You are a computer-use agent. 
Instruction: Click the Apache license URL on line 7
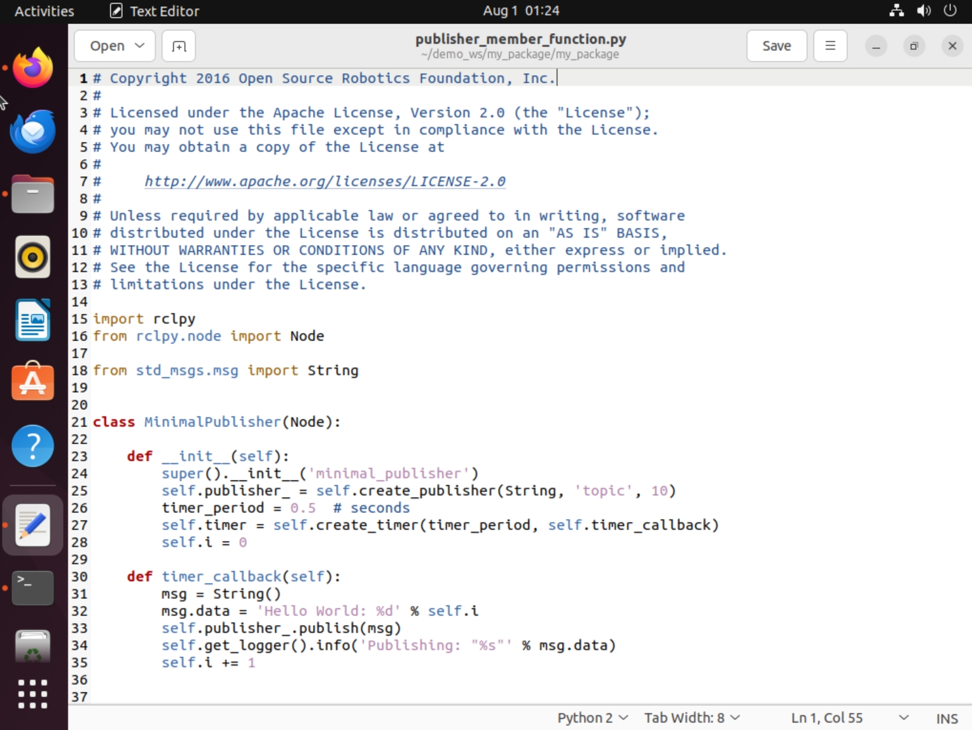tap(325, 181)
